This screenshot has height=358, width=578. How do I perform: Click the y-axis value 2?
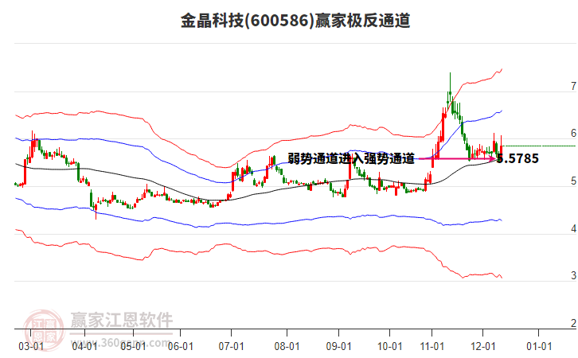(x=573, y=323)
